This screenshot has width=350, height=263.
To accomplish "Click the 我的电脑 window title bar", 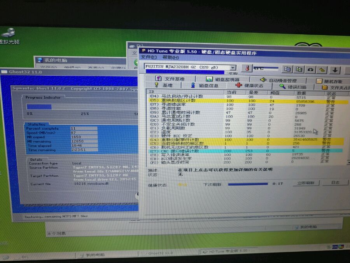I will point(80,60).
